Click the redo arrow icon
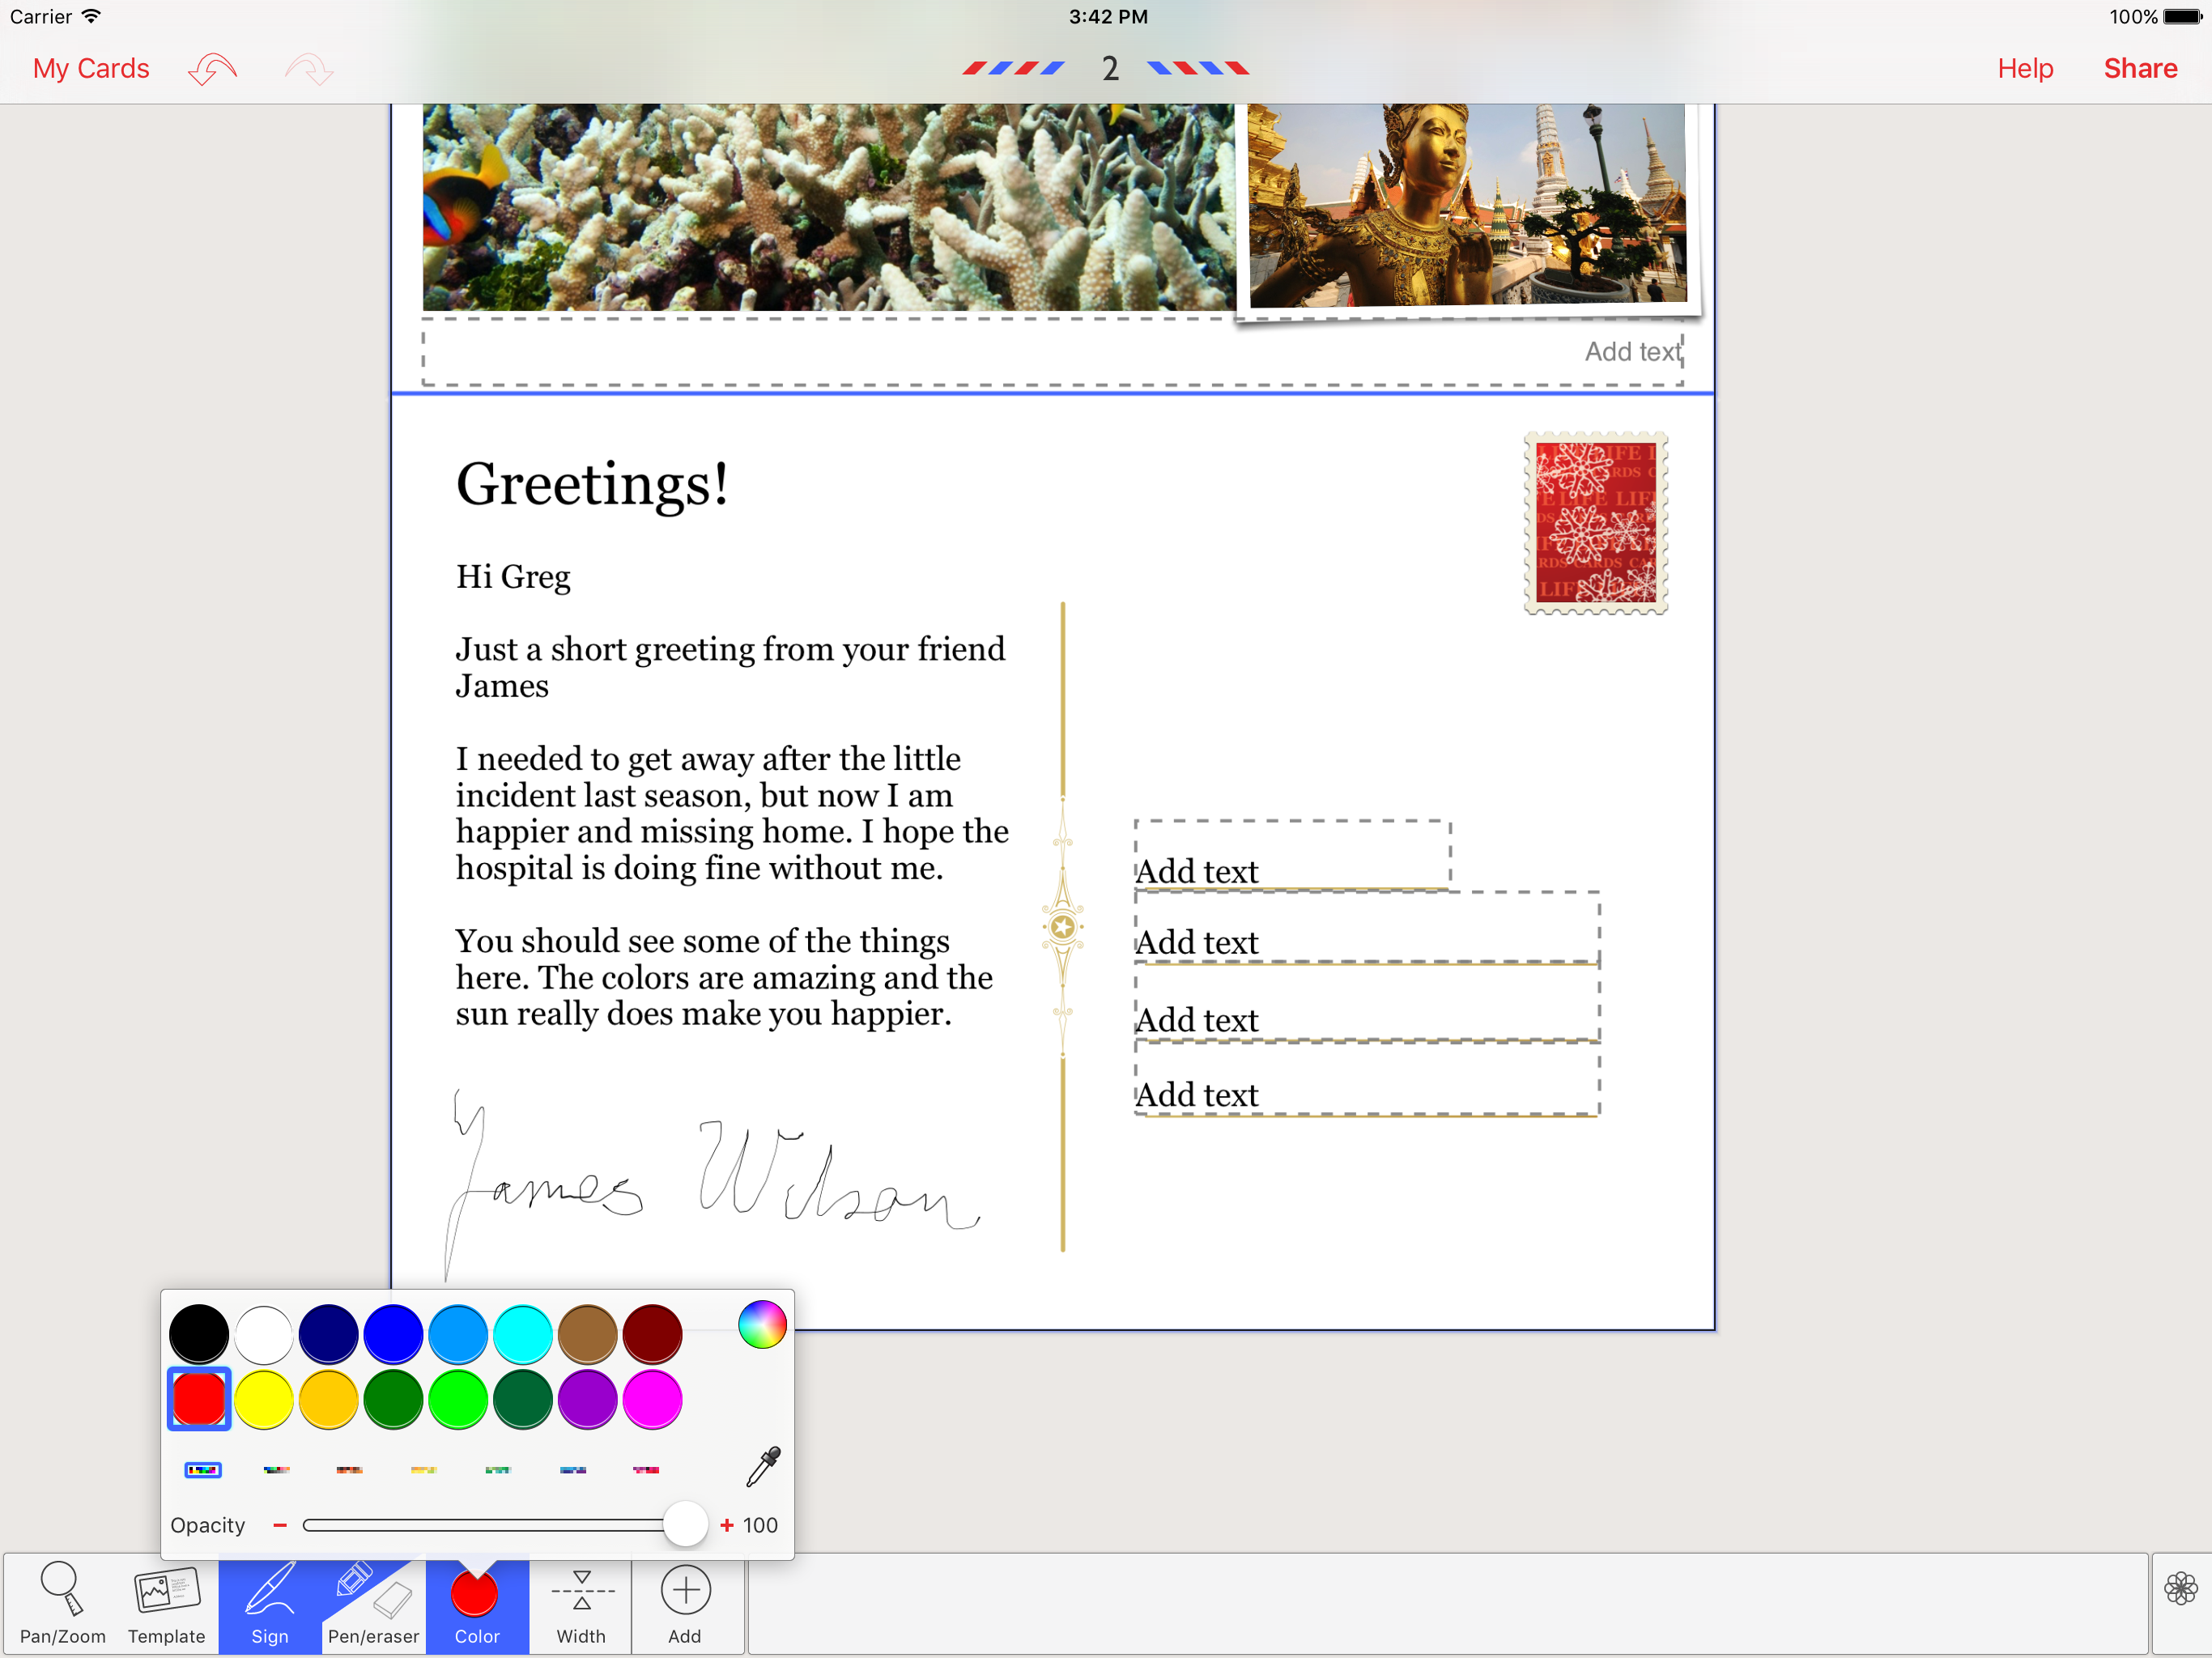Viewport: 2212px width, 1658px height. coord(308,69)
